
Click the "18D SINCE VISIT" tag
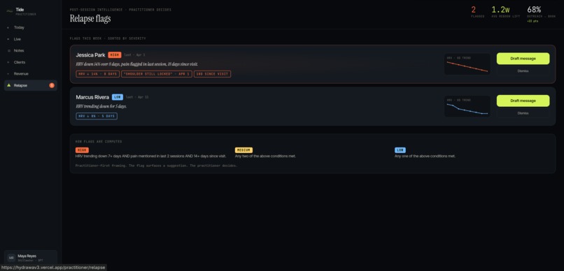coord(212,74)
